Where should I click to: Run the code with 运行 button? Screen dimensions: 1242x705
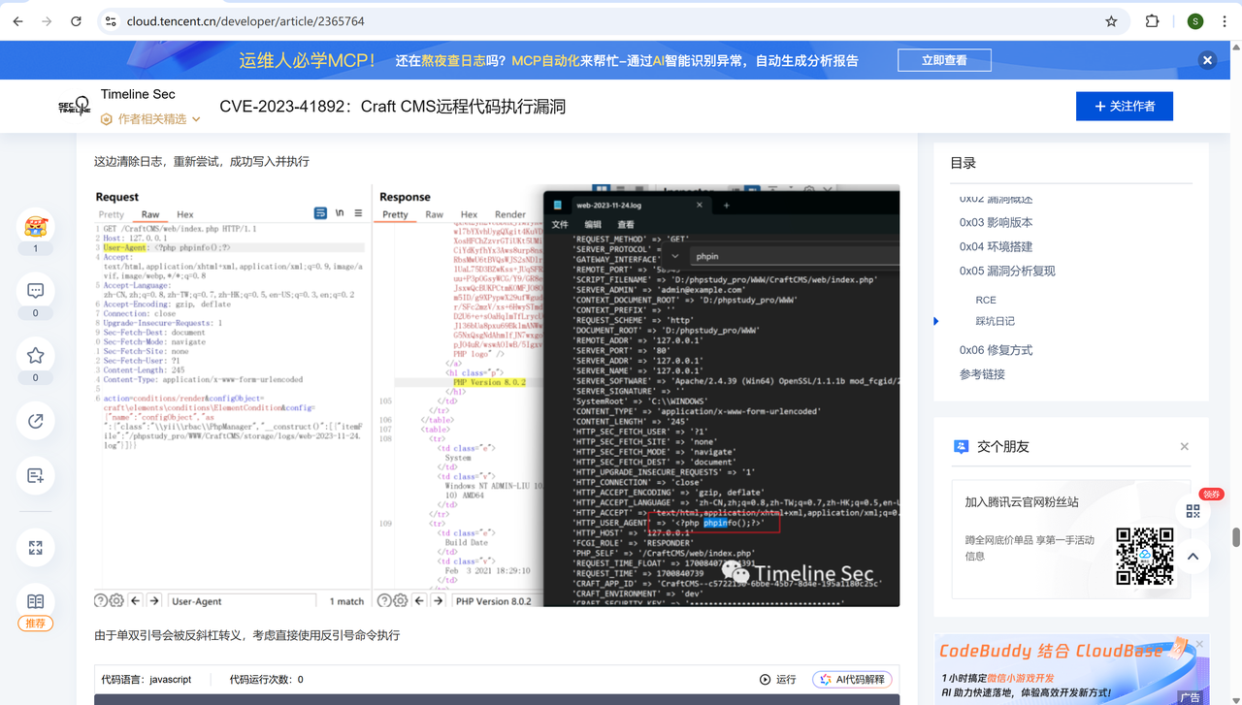coord(777,680)
